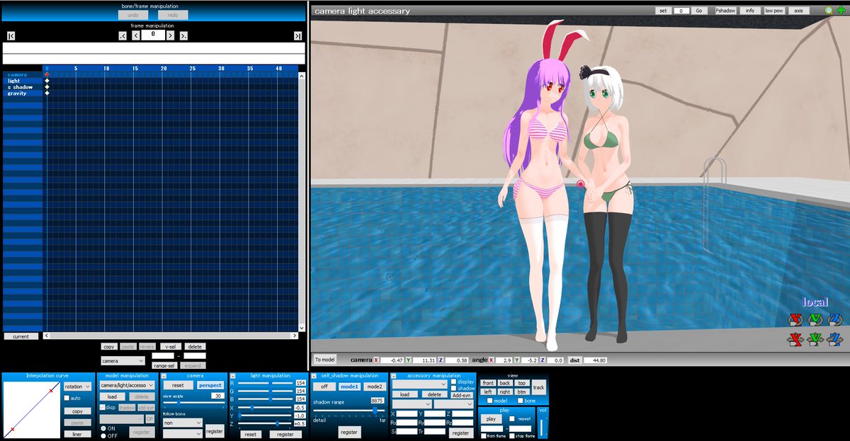Switch self shadow to mode2
Image resolution: width=850 pixels, height=441 pixels.
(374, 386)
